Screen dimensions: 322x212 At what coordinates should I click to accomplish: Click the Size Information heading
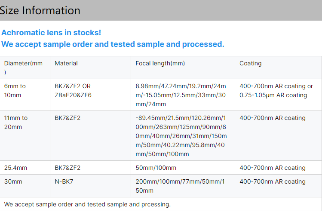click(40, 10)
